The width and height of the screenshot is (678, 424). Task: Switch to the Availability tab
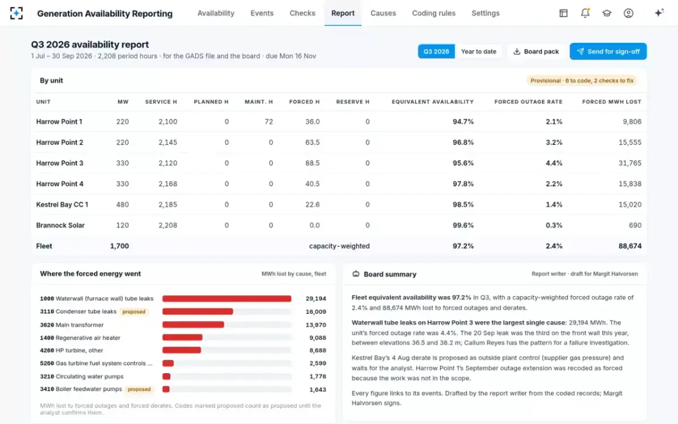pos(216,13)
